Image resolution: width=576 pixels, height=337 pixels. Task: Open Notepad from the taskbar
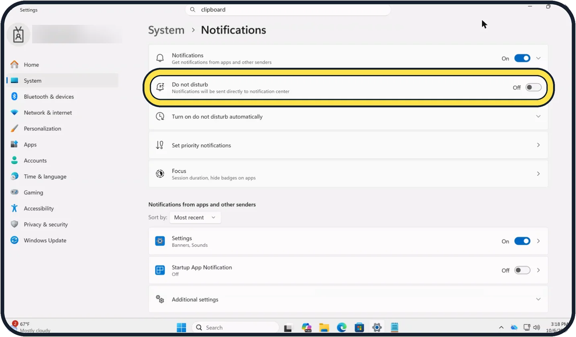394,327
